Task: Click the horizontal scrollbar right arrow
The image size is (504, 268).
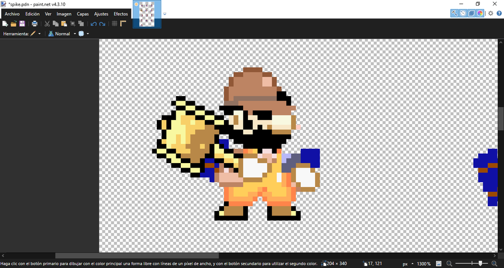Action: (x=496, y=256)
